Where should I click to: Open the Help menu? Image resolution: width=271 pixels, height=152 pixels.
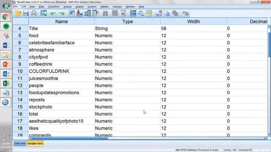click(141, 7)
